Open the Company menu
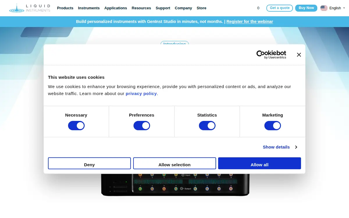The image size is (349, 218). point(183,8)
